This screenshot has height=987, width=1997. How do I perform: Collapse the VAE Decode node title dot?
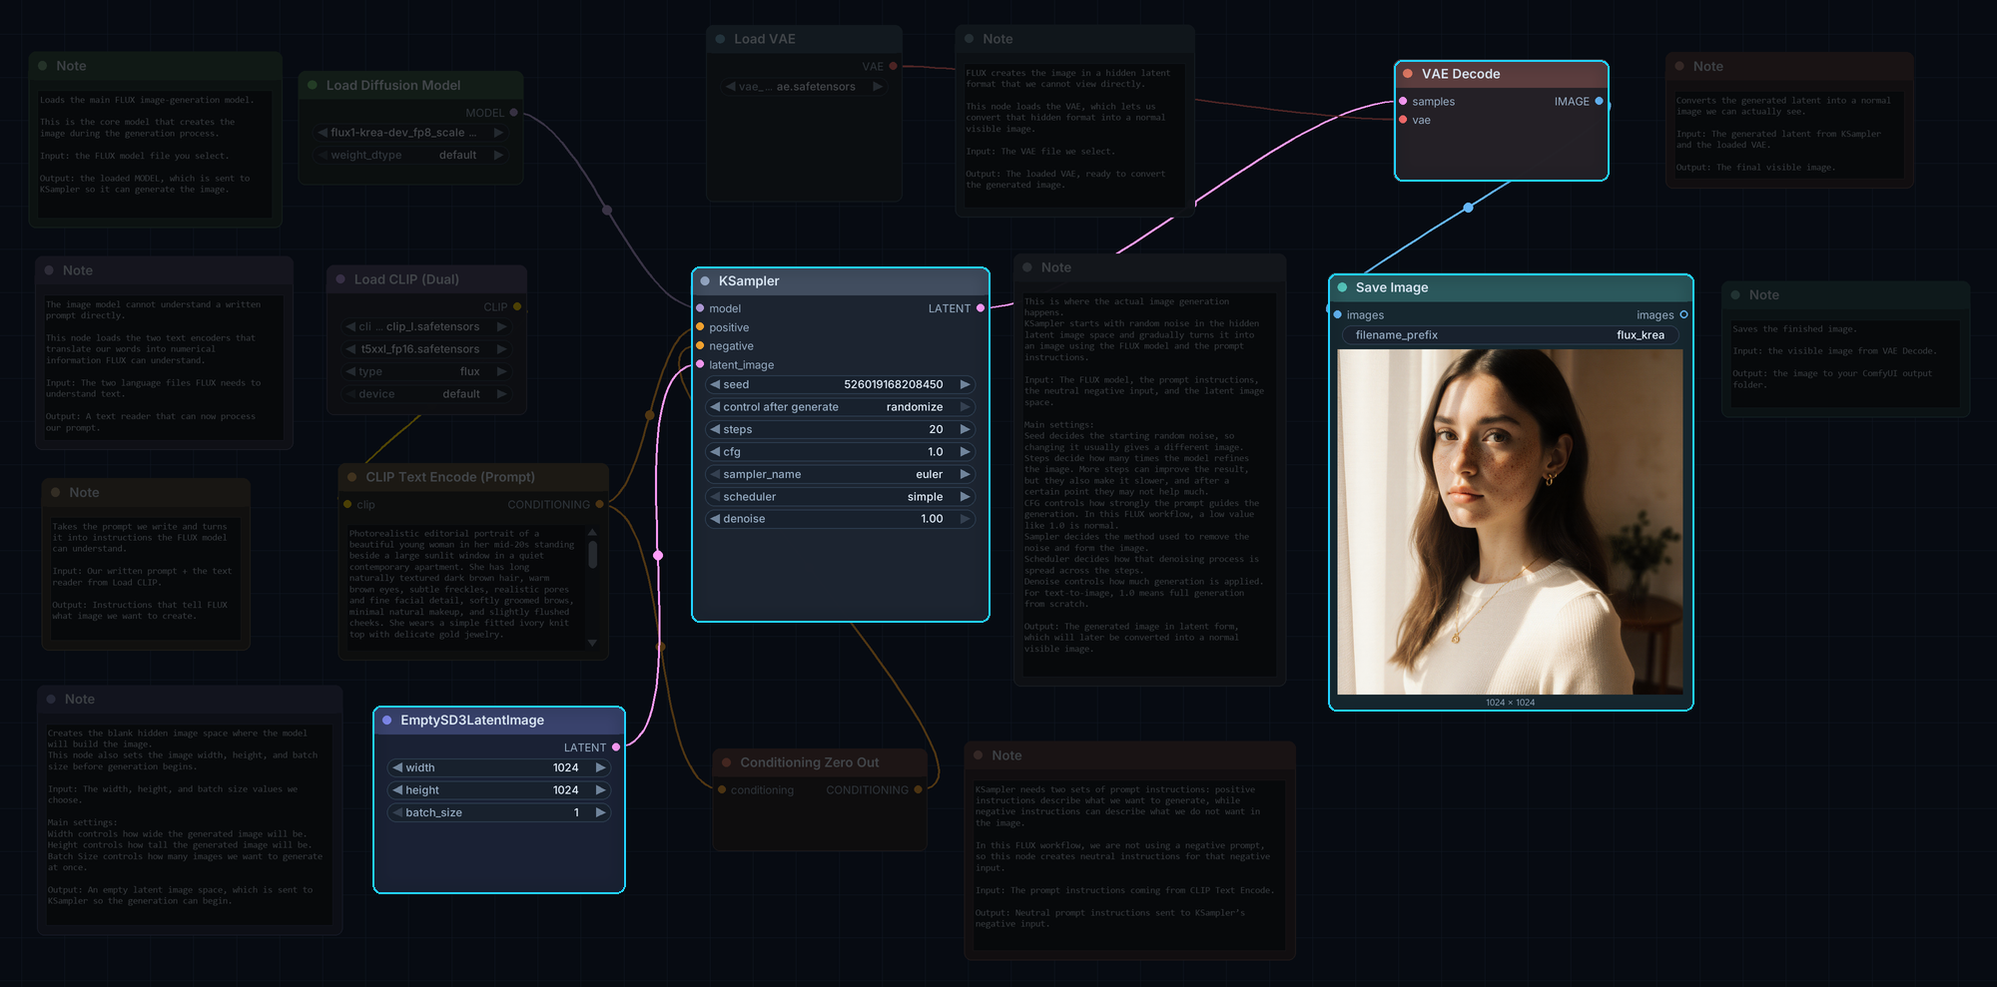(x=1408, y=74)
